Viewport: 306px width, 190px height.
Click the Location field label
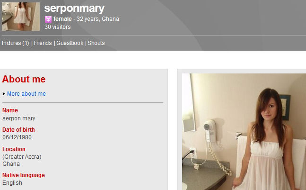tap(14, 149)
